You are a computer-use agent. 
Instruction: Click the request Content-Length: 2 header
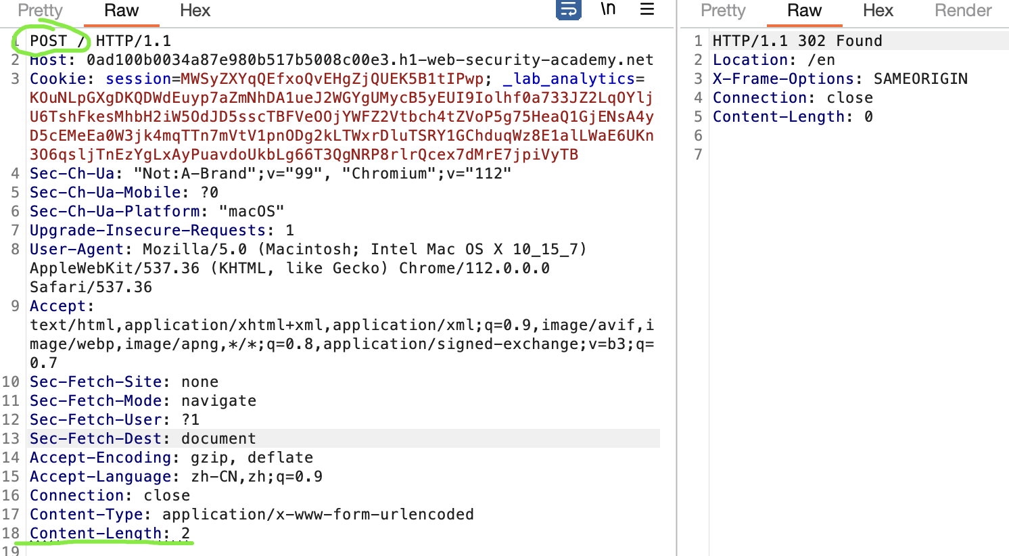click(110, 533)
